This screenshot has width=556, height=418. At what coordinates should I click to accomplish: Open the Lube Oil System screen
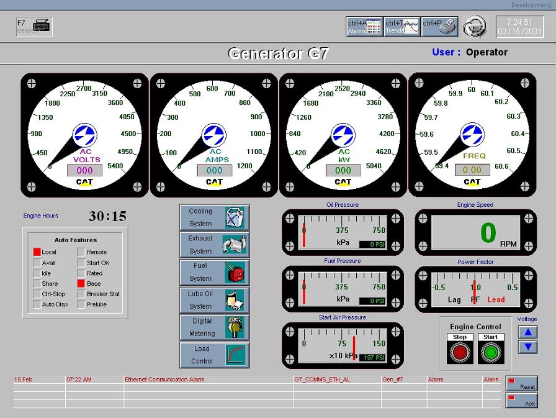pyautogui.click(x=214, y=299)
